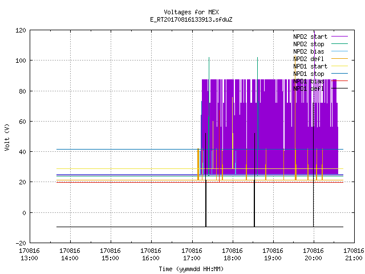Select the 'NPD2 bias' legend label
365x274 pixels.
[x=309, y=51]
